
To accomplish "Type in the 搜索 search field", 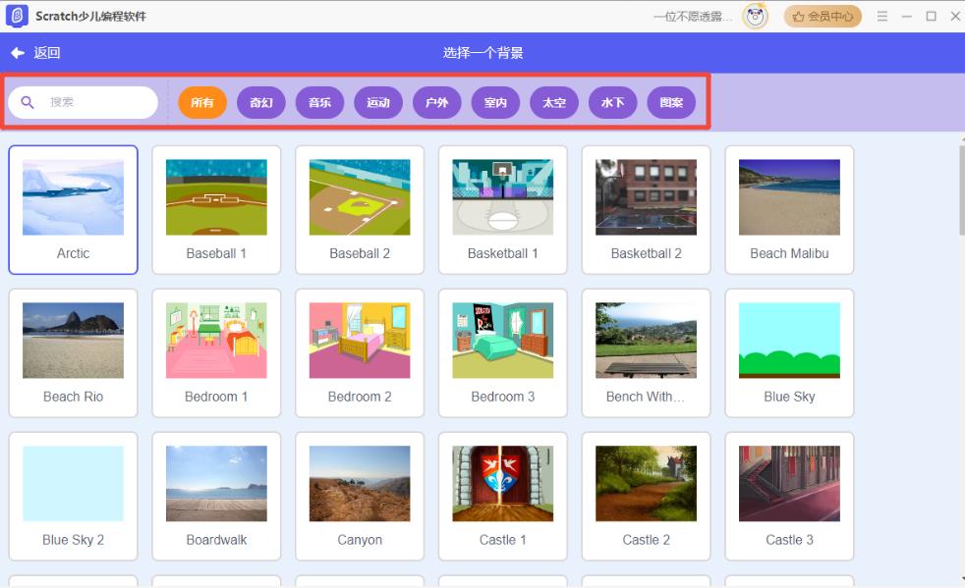I will coord(98,102).
